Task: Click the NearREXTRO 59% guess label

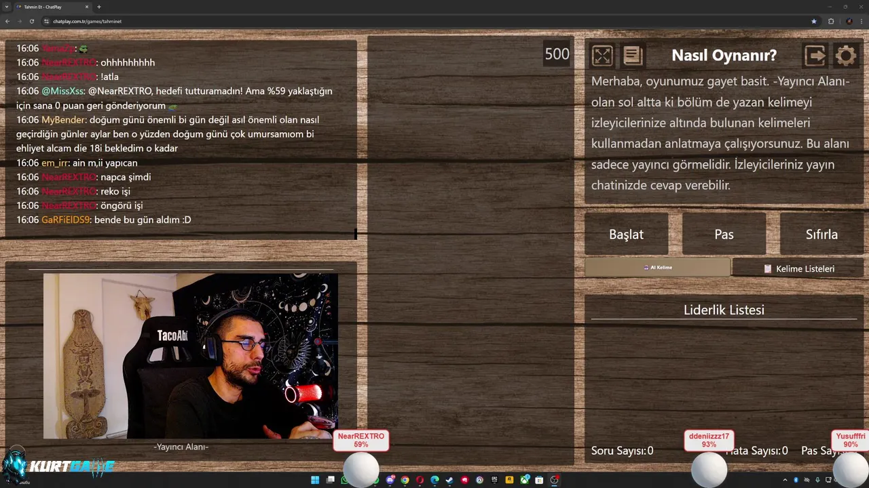Action: point(361,441)
